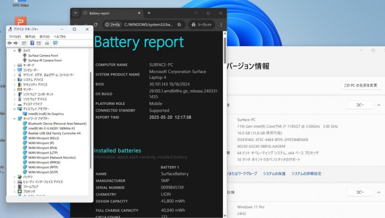Image resolution: width=385 pixels, height=218 pixels.
Task: Select Intel Wi-Fi 6 AX201 160MHz adapter
Action: click(x=51, y=128)
